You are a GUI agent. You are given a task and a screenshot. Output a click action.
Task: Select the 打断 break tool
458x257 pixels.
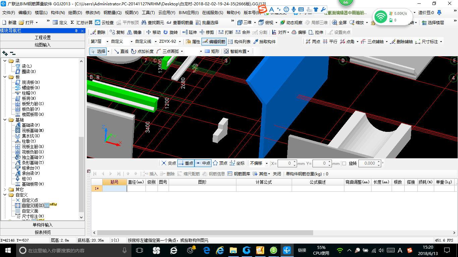tap(226, 32)
